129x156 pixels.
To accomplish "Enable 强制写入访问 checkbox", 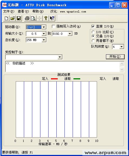I will click(53, 26).
